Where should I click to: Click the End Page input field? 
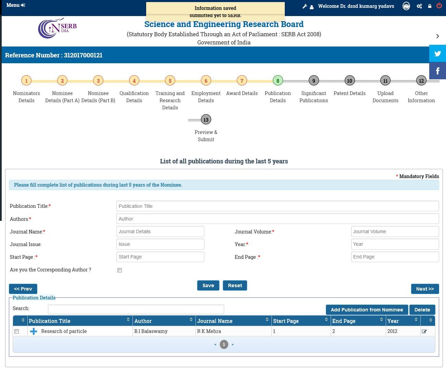pyautogui.click(x=395, y=257)
